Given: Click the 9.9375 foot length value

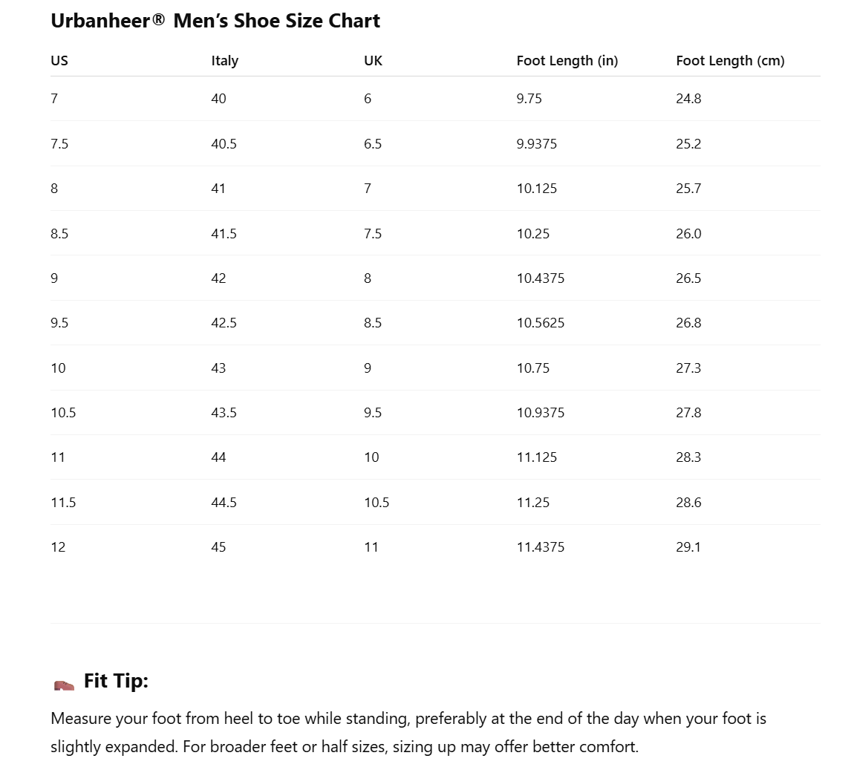Looking at the screenshot, I should [536, 144].
